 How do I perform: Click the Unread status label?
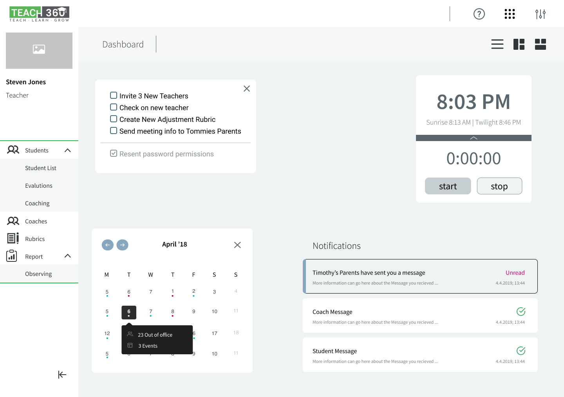pos(515,272)
